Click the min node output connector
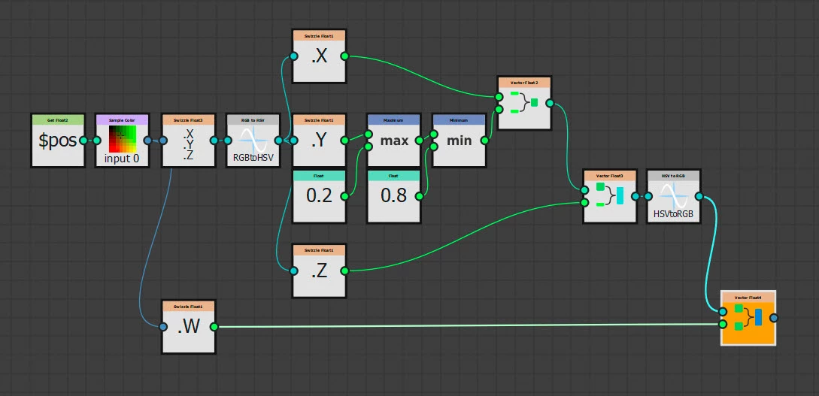This screenshot has height=396, width=819. (484, 141)
